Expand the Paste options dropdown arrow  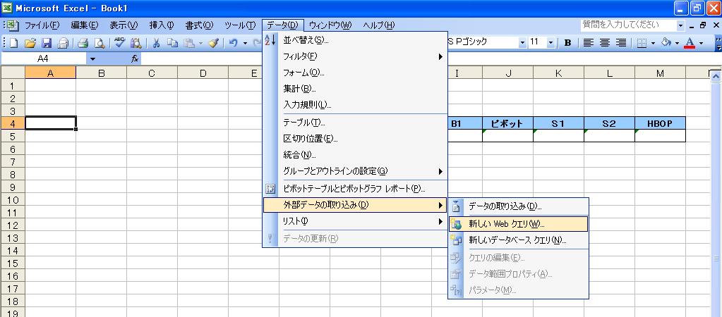200,43
